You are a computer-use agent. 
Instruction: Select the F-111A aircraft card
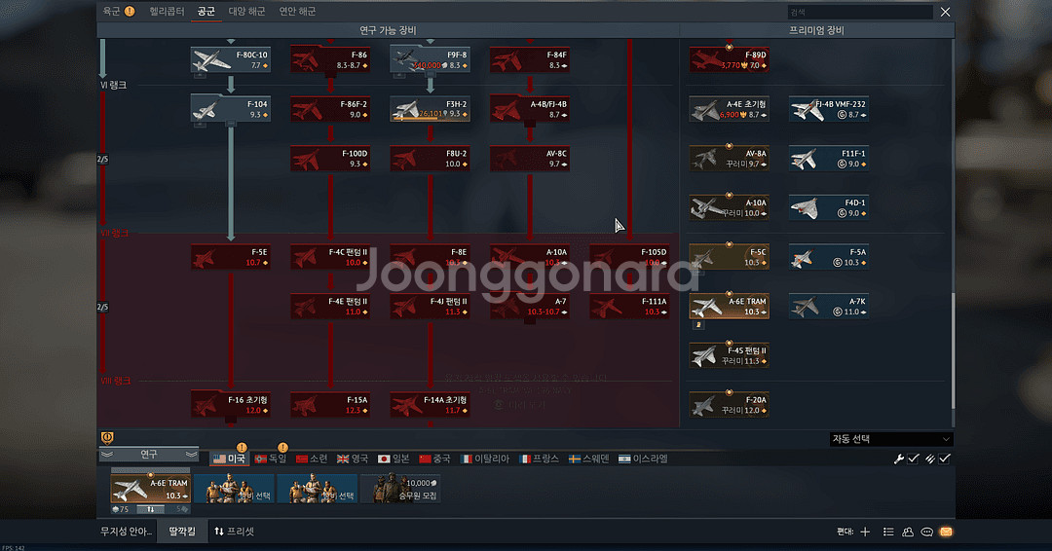pyautogui.click(x=629, y=307)
